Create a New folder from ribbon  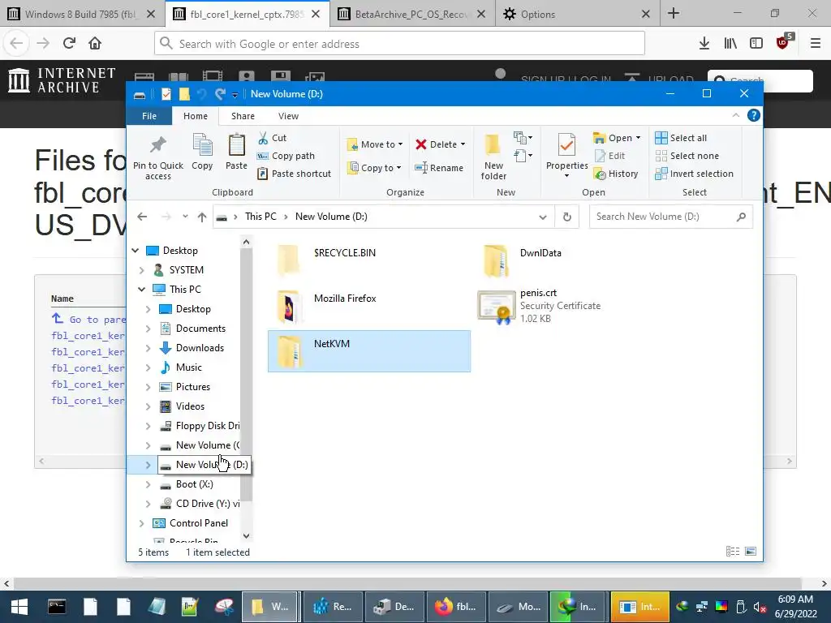pos(493,157)
